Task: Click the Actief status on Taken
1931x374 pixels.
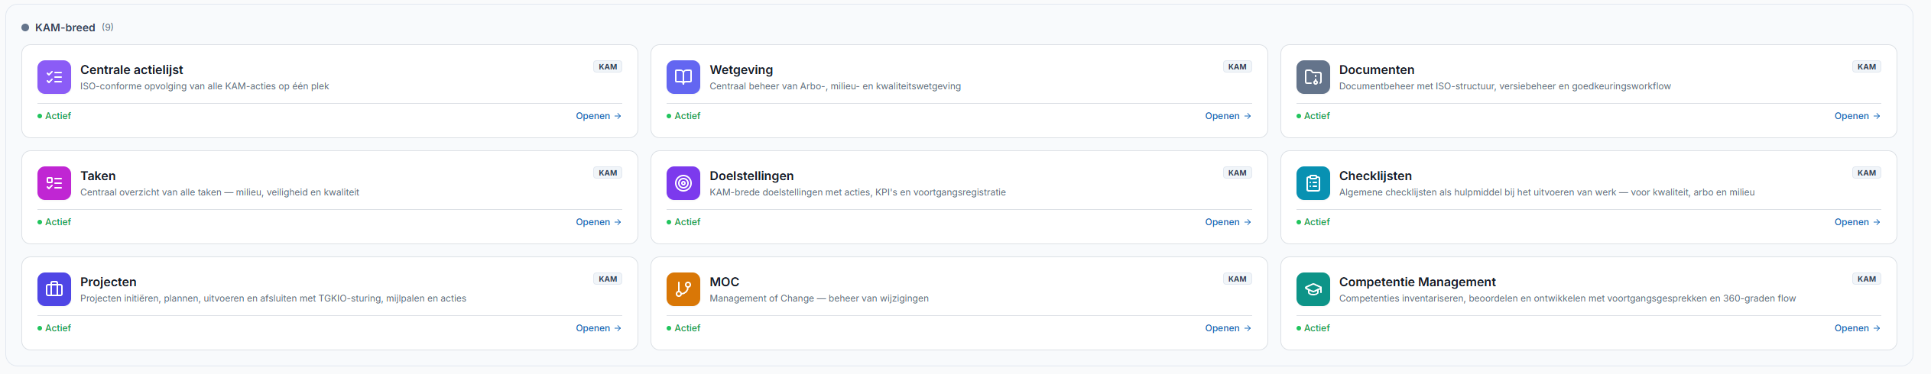Action: [x=54, y=222]
